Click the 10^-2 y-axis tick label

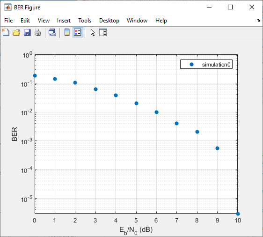pyautogui.click(x=27, y=112)
